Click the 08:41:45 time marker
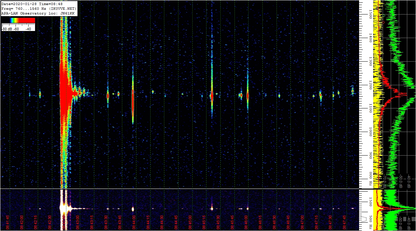The width and height of the screenshot is (416, 231). click(7, 222)
